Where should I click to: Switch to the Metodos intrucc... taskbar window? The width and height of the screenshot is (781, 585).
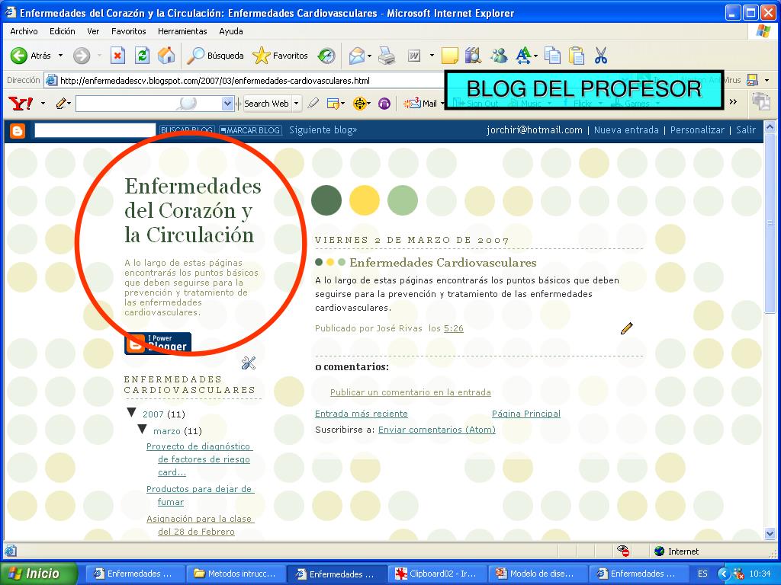pyautogui.click(x=236, y=574)
